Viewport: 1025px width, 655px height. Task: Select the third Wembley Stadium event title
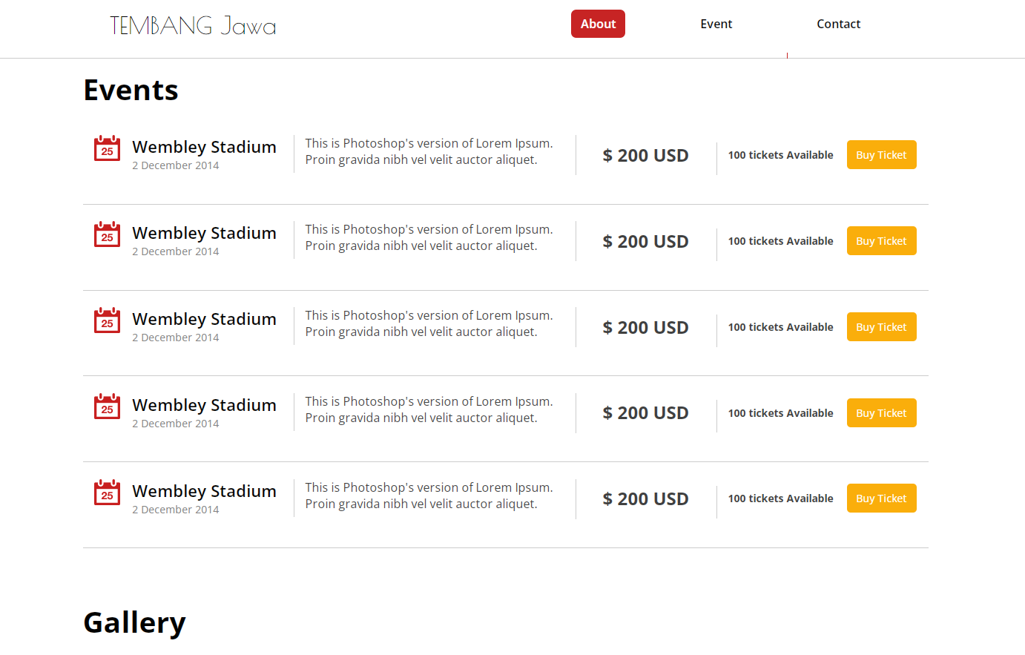[204, 319]
